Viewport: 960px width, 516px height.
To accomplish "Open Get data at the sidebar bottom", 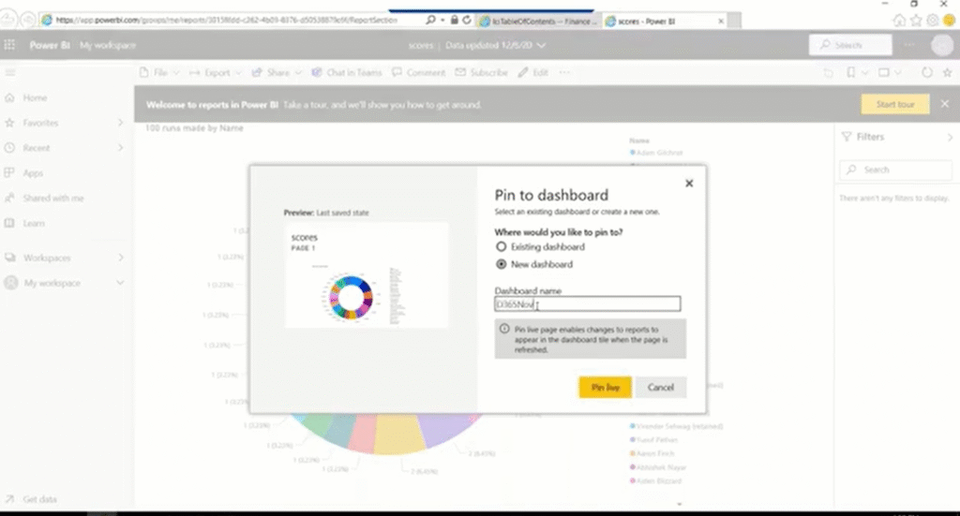I will (x=38, y=499).
